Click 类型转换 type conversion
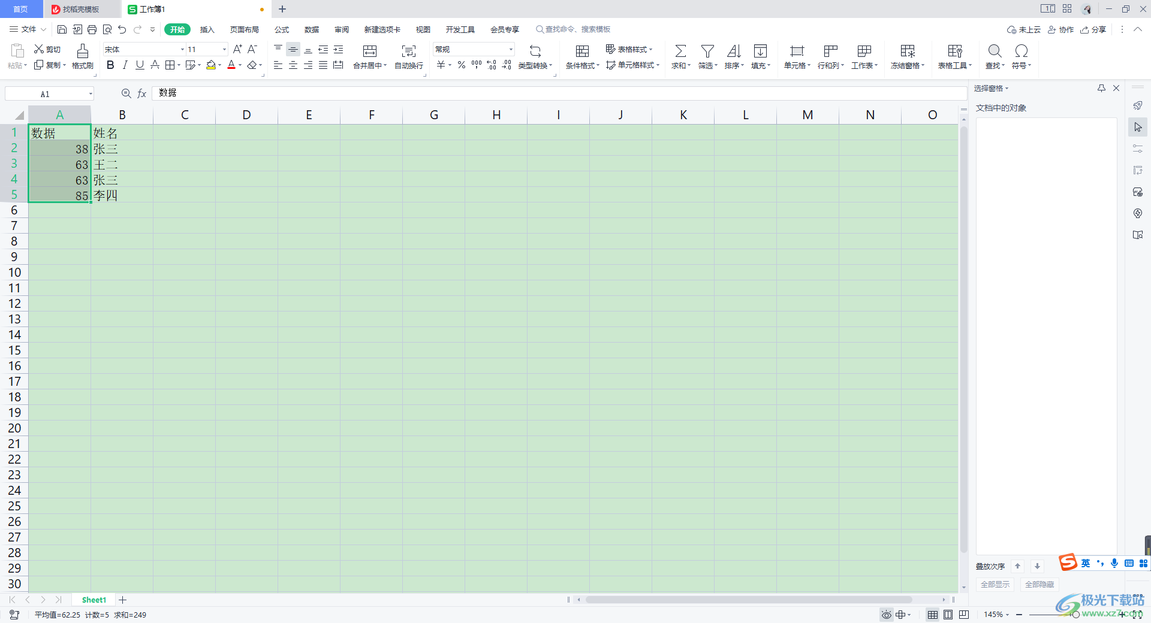Image resolution: width=1151 pixels, height=623 pixels. (535, 57)
